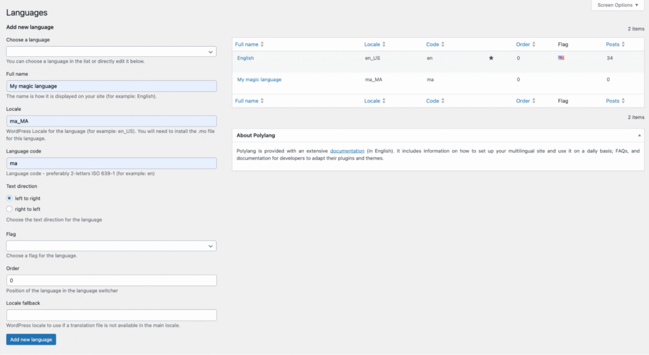Viewport: 649px width, 355px height.
Task: Open the Flag selection dropdown
Action: coord(112,246)
